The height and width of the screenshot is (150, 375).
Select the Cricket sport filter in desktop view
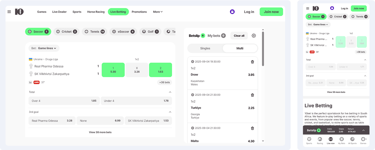coord(66,32)
